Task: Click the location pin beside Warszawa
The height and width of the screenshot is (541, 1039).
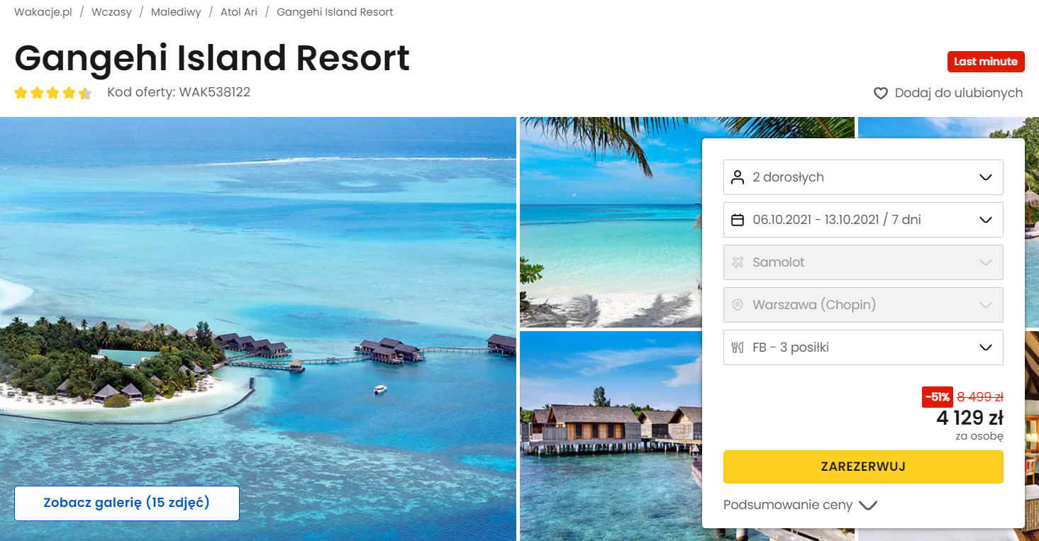Action: click(738, 305)
